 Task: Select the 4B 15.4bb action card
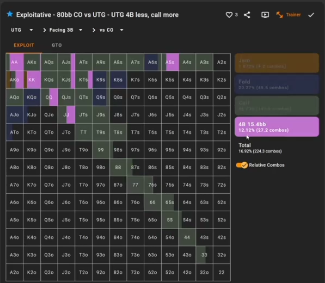point(277,127)
